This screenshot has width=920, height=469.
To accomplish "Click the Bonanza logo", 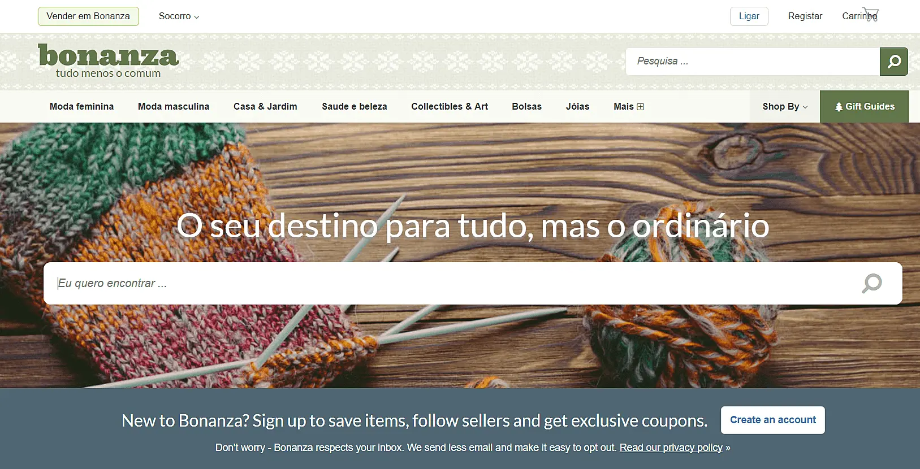I will 109,61.
